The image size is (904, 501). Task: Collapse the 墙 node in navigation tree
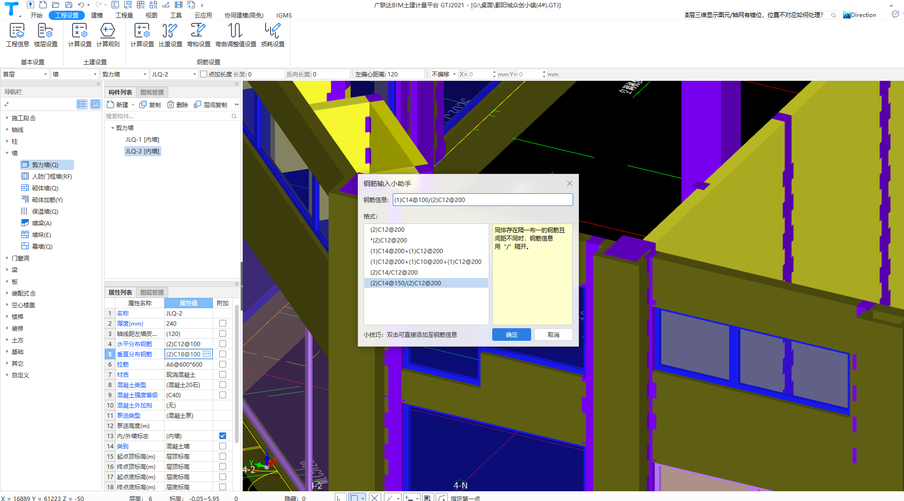point(7,153)
